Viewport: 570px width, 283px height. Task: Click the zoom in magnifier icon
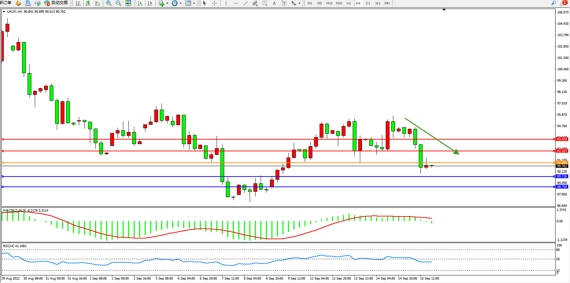pyautogui.click(x=109, y=3)
